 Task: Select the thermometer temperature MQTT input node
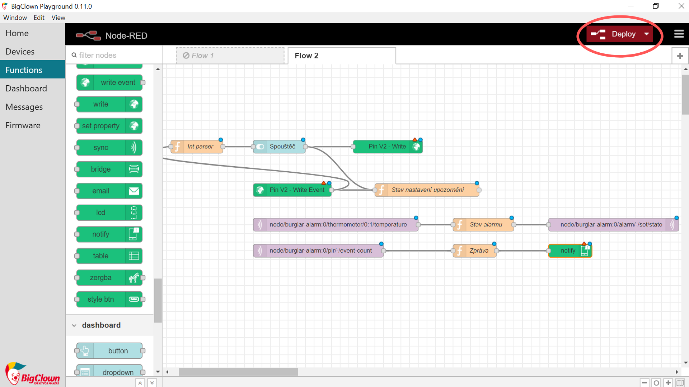336,225
